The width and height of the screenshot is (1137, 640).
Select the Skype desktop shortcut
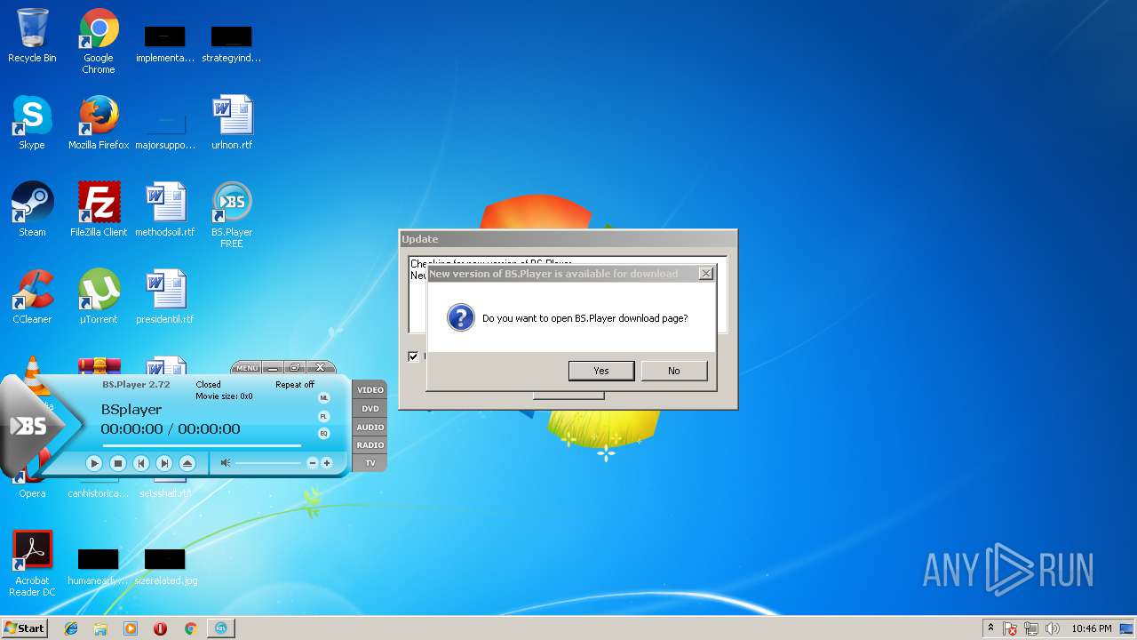[32, 123]
